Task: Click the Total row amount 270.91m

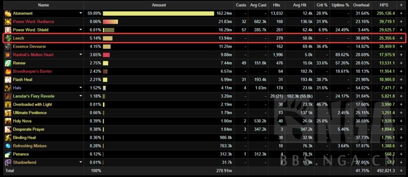Action: (x=223, y=171)
